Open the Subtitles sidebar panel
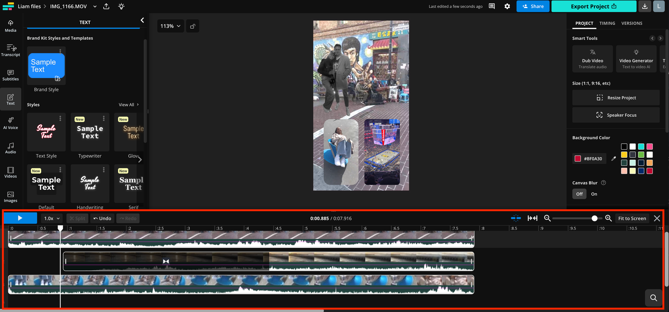Image resolution: width=669 pixels, height=312 pixels. pyautogui.click(x=10, y=75)
